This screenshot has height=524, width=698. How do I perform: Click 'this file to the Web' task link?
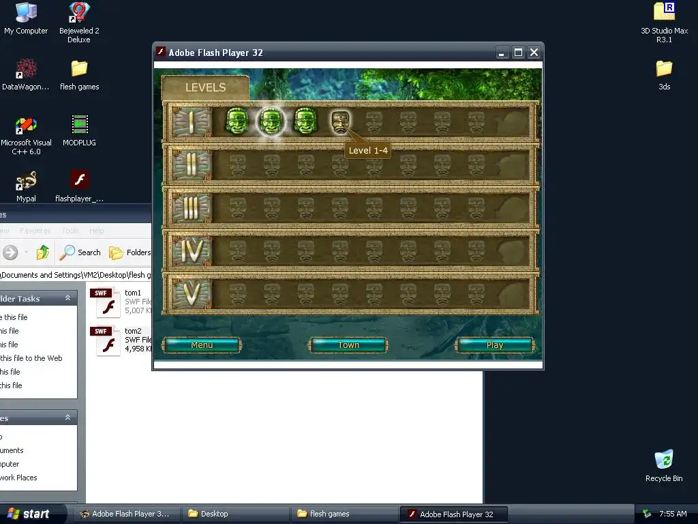[x=31, y=358]
